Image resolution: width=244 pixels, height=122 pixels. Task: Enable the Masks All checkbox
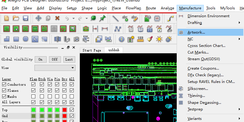click(72, 97)
